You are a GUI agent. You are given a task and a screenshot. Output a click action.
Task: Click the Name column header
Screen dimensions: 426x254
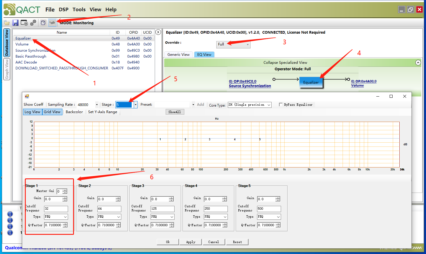point(62,32)
